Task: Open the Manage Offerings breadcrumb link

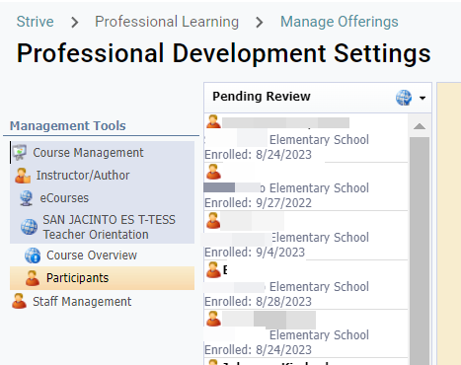Action: [x=340, y=22]
